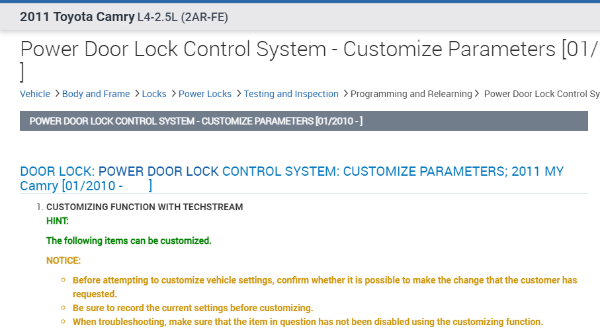Screen dimensions: 600x331
Task: Click the chevron right after Vehicle
Action: (x=57, y=94)
